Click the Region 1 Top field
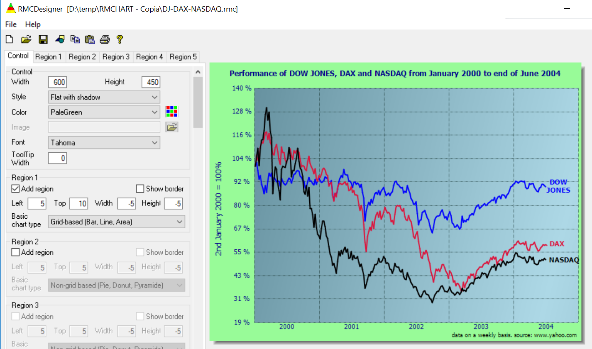 [78, 204]
